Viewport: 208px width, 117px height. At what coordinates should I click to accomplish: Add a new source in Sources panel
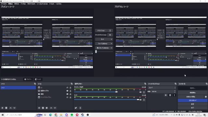[x=39, y=108]
